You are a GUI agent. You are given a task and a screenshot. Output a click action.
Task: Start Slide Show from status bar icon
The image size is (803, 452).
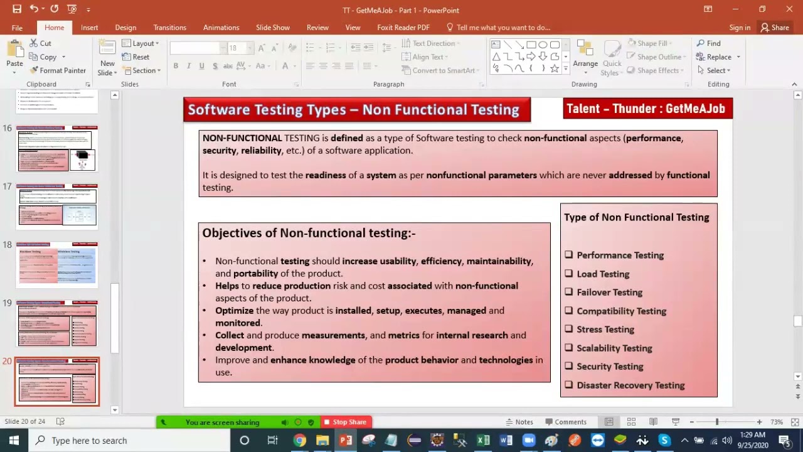pyautogui.click(x=676, y=422)
